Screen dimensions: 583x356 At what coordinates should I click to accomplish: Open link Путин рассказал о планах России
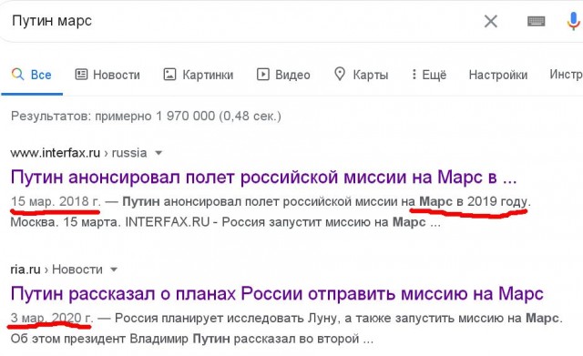(x=277, y=293)
